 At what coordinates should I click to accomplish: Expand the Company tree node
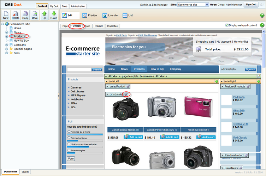tap(7, 45)
